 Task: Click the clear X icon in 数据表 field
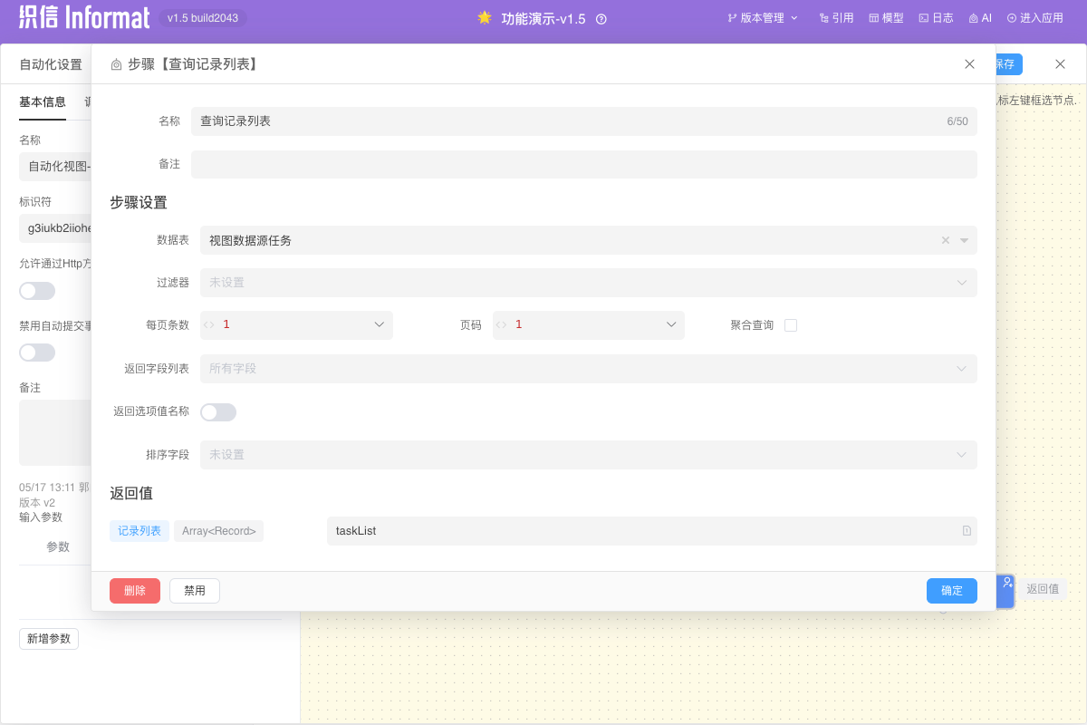coord(946,240)
